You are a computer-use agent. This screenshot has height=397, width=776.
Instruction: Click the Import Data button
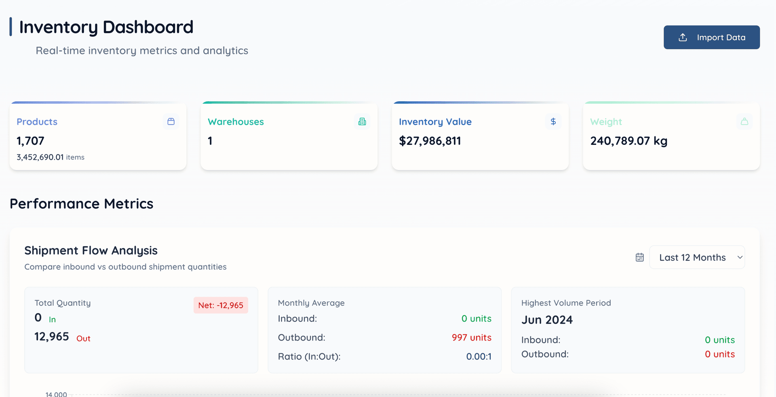coord(711,38)
